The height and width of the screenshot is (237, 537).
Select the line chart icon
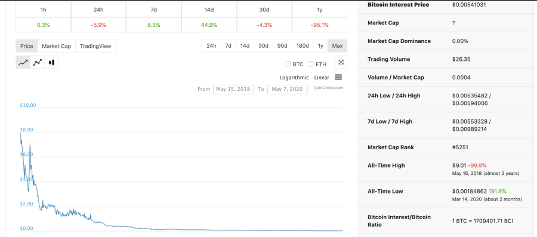pyautogui.click(x=23, y=62)
